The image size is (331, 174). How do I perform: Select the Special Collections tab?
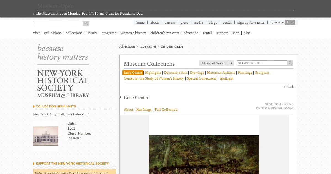tap(202, 78)
